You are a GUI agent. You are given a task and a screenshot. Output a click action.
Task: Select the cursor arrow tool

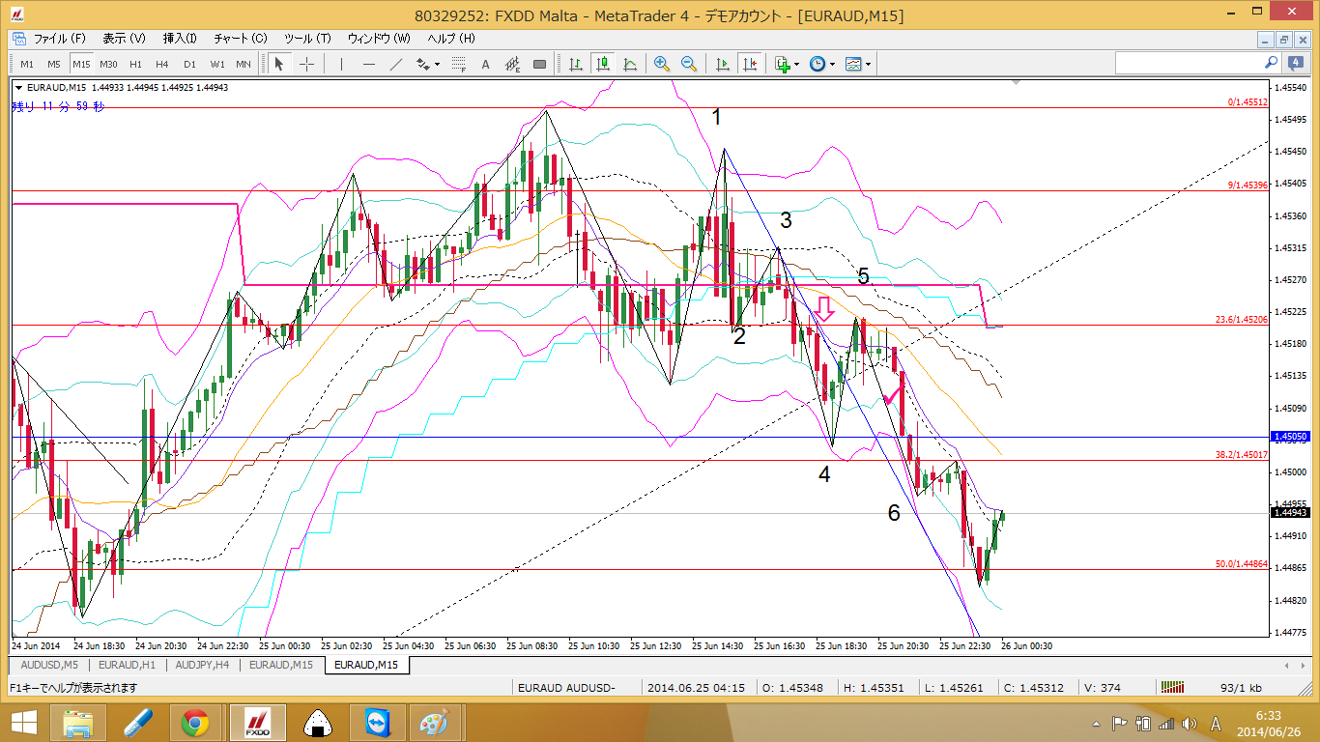[x=279, y=64]
